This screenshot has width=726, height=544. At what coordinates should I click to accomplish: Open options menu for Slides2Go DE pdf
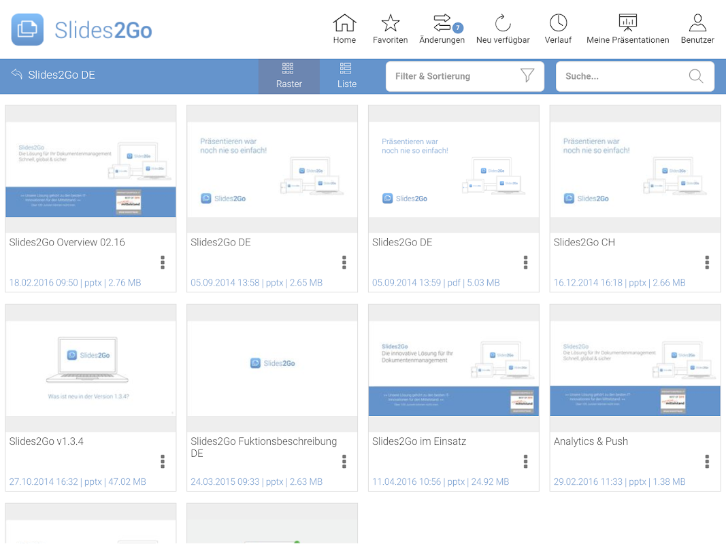(525, 262)
